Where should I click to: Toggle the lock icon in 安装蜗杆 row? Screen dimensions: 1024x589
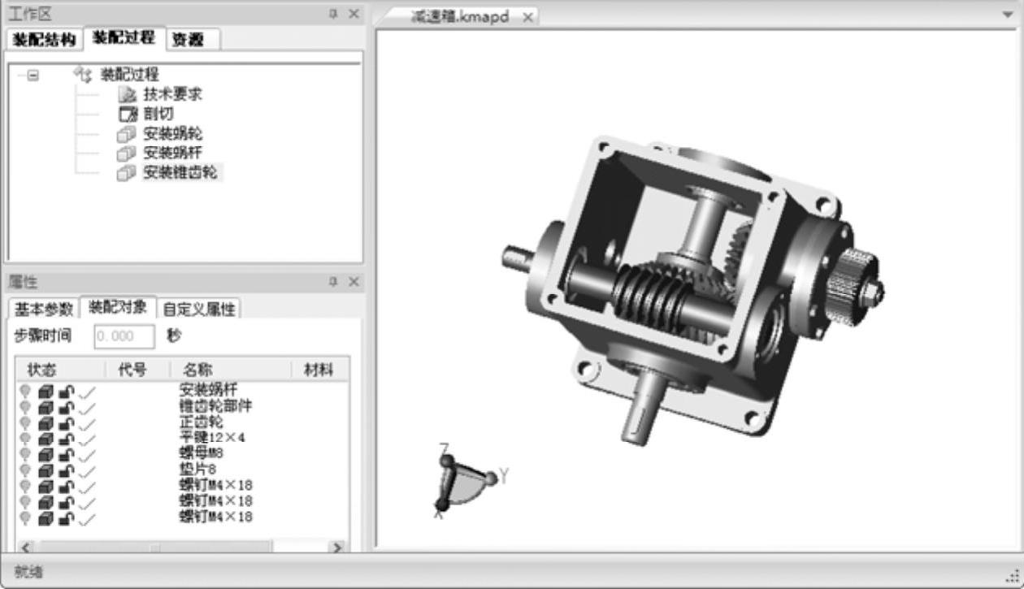(x=67, y=391)
